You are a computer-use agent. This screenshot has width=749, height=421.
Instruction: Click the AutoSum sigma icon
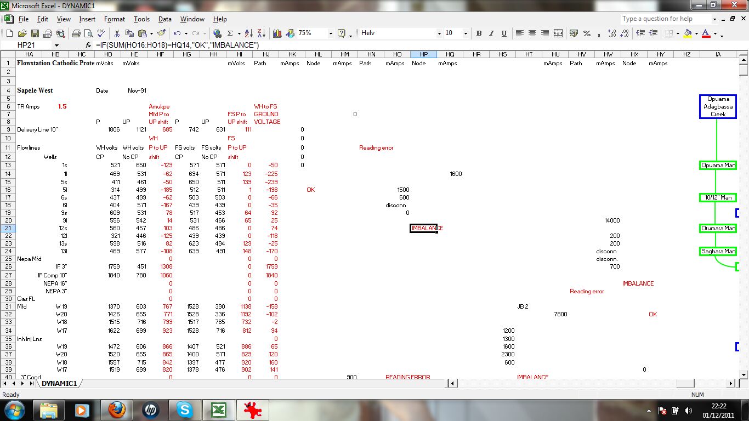pos(230,33)
